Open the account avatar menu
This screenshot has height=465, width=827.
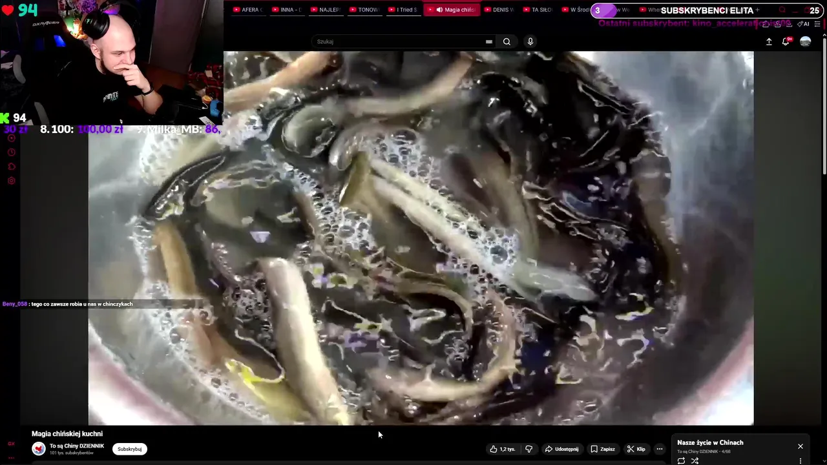pyautogui.click(x=805, y=41)
